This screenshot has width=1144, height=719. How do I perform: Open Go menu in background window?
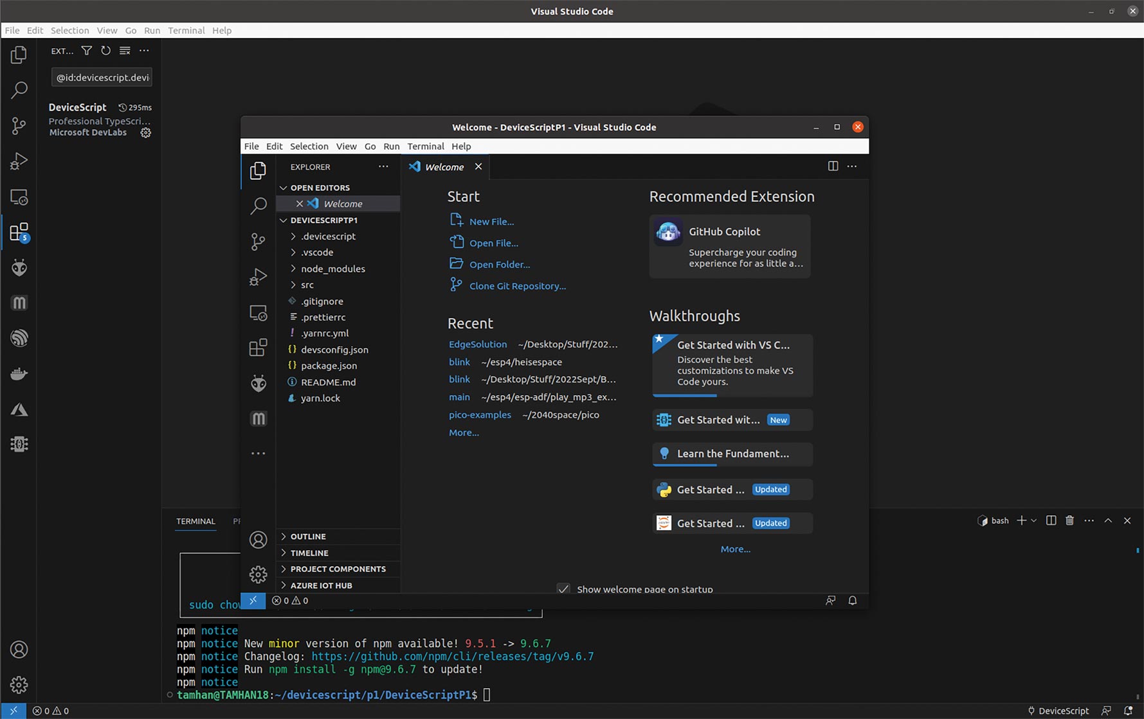pos(131,30)
